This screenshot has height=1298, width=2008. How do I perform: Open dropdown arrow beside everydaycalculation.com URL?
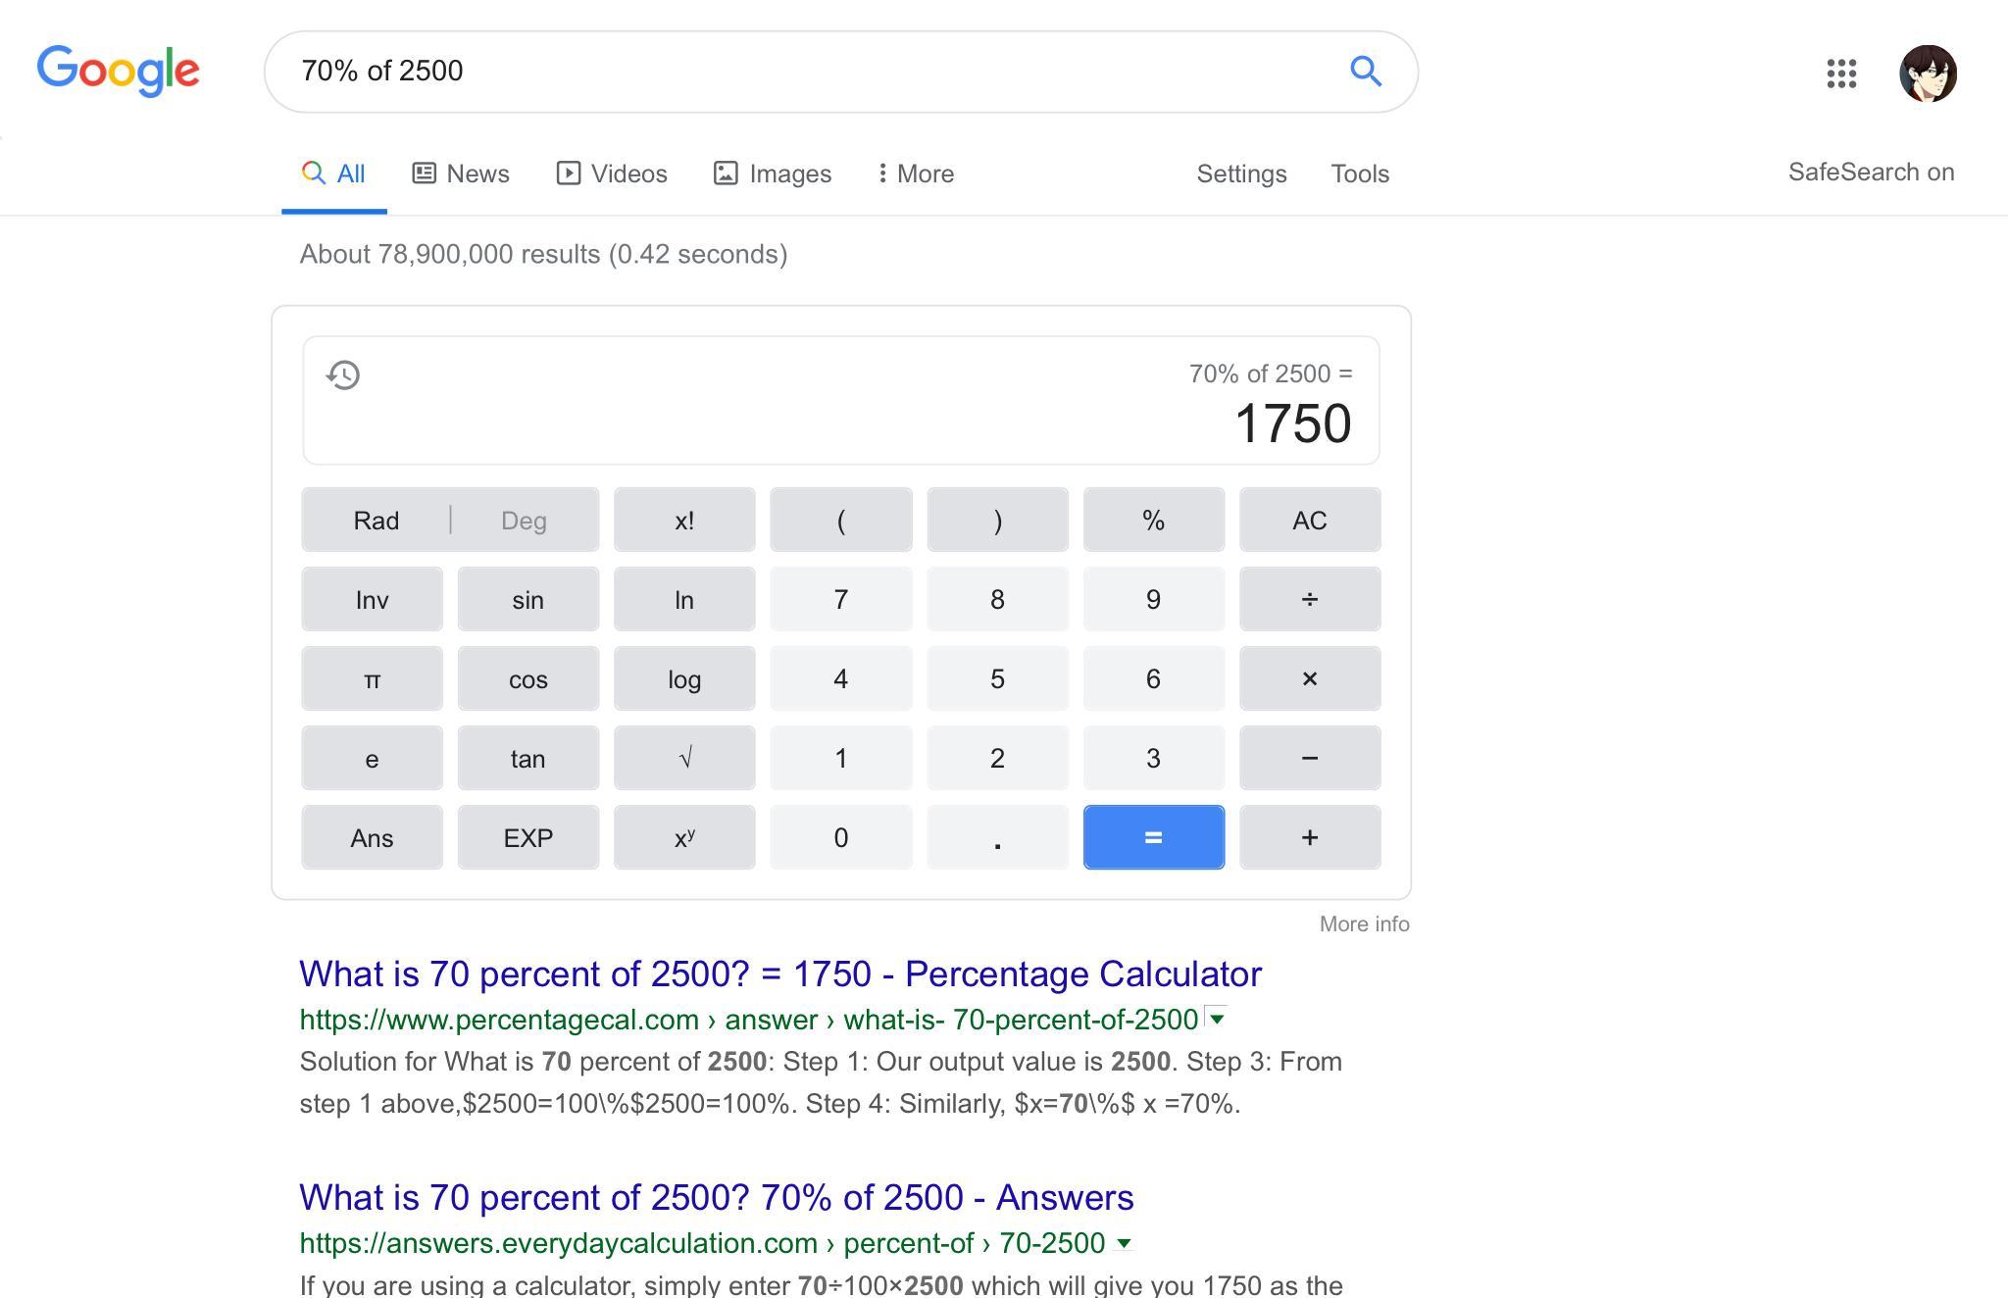(x=1124, y=1243)
